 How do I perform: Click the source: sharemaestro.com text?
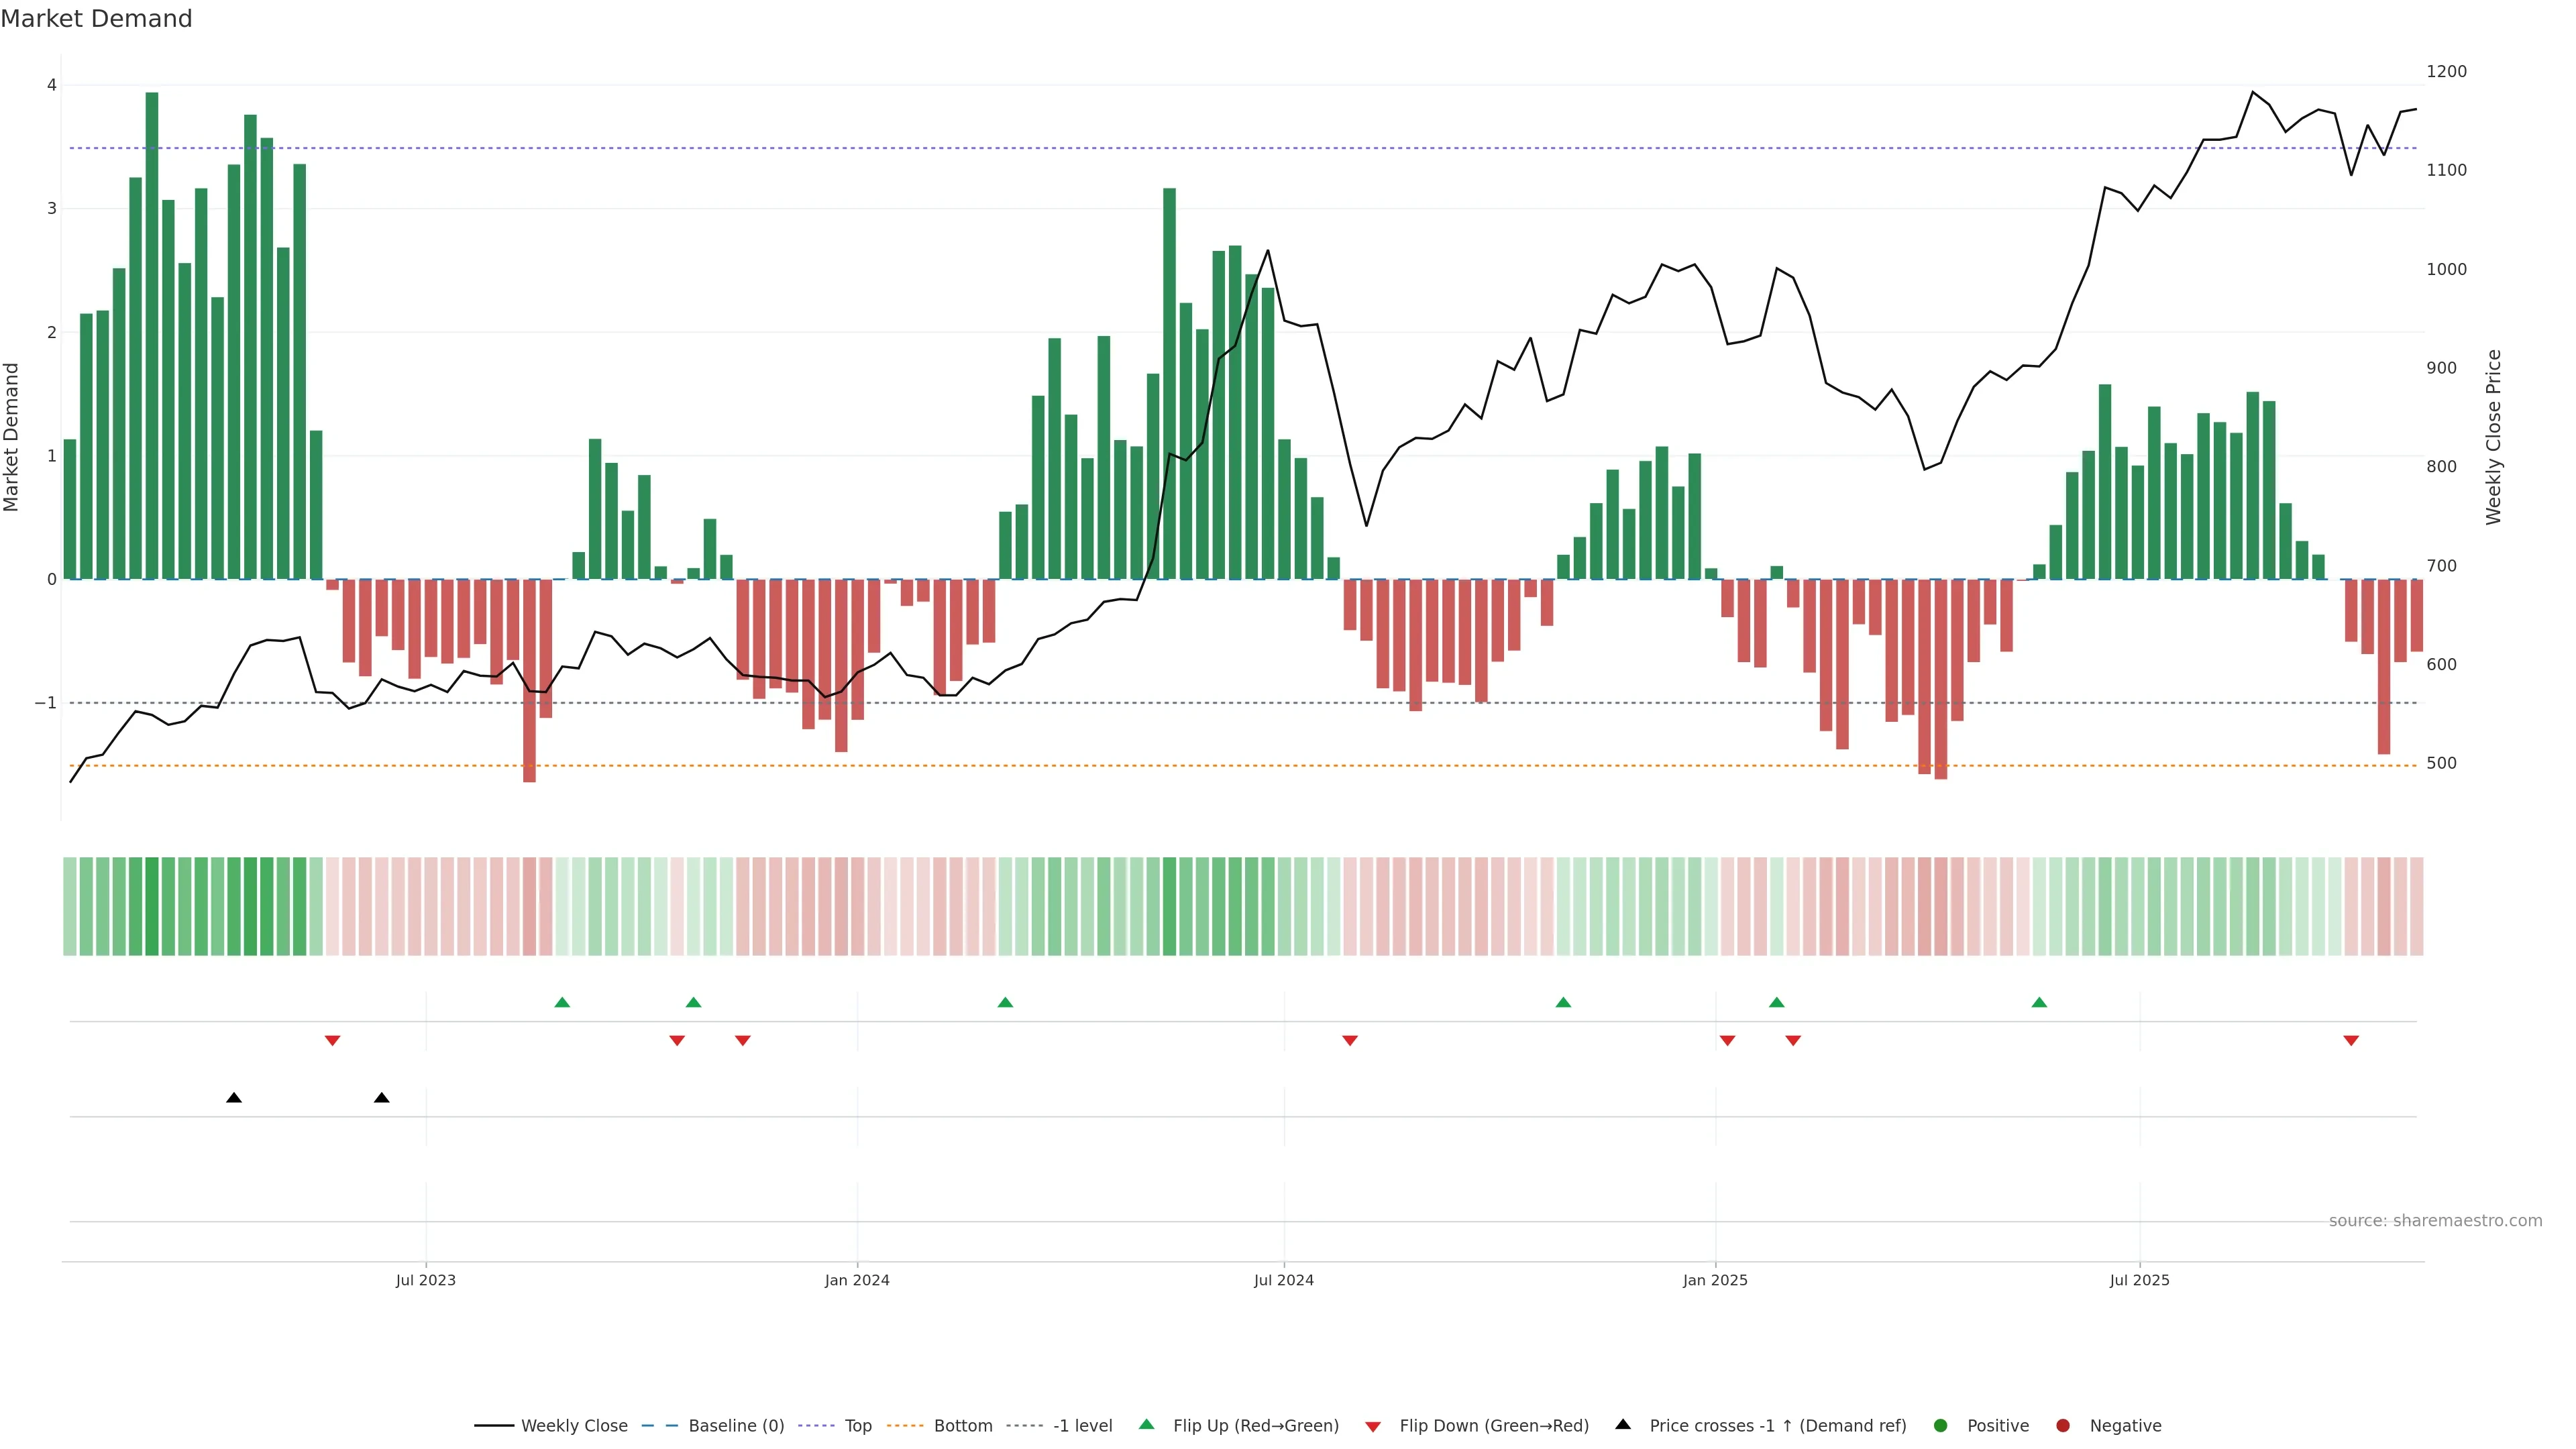pyautogui.click(x=2435, y=1221)
